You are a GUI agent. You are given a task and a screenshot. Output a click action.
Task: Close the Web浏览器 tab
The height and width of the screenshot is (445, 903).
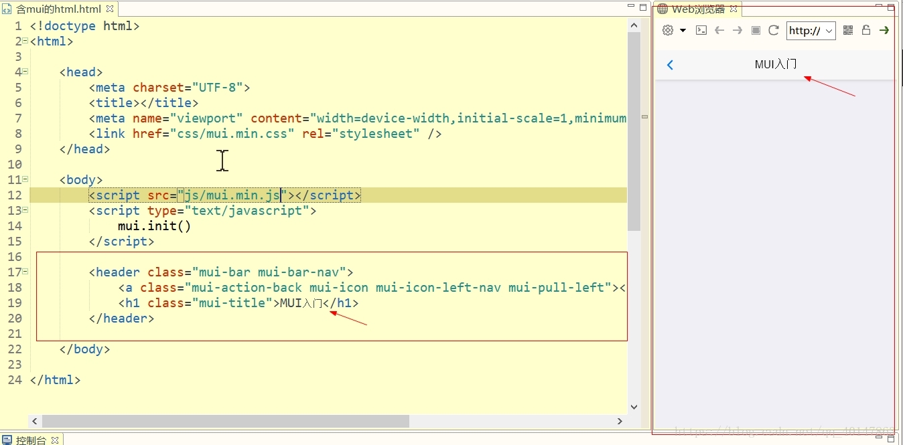click(734, 9)
